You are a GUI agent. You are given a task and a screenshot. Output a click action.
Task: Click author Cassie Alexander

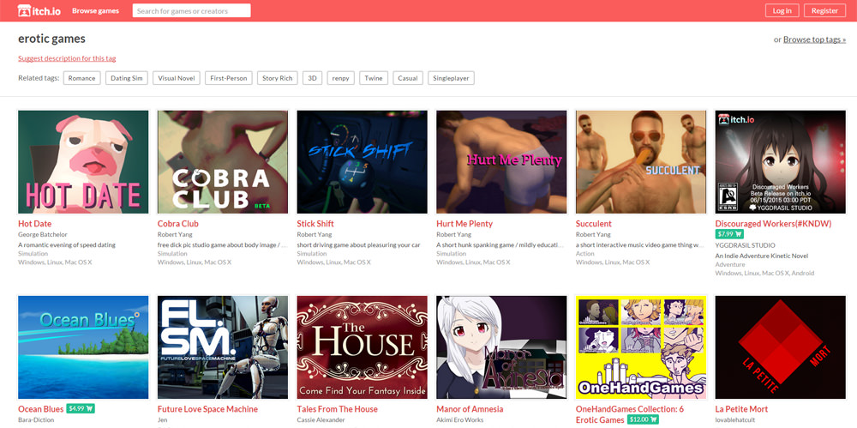pos(321,419)
